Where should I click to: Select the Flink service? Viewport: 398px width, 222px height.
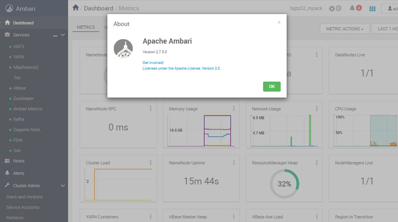click(18, 140)
